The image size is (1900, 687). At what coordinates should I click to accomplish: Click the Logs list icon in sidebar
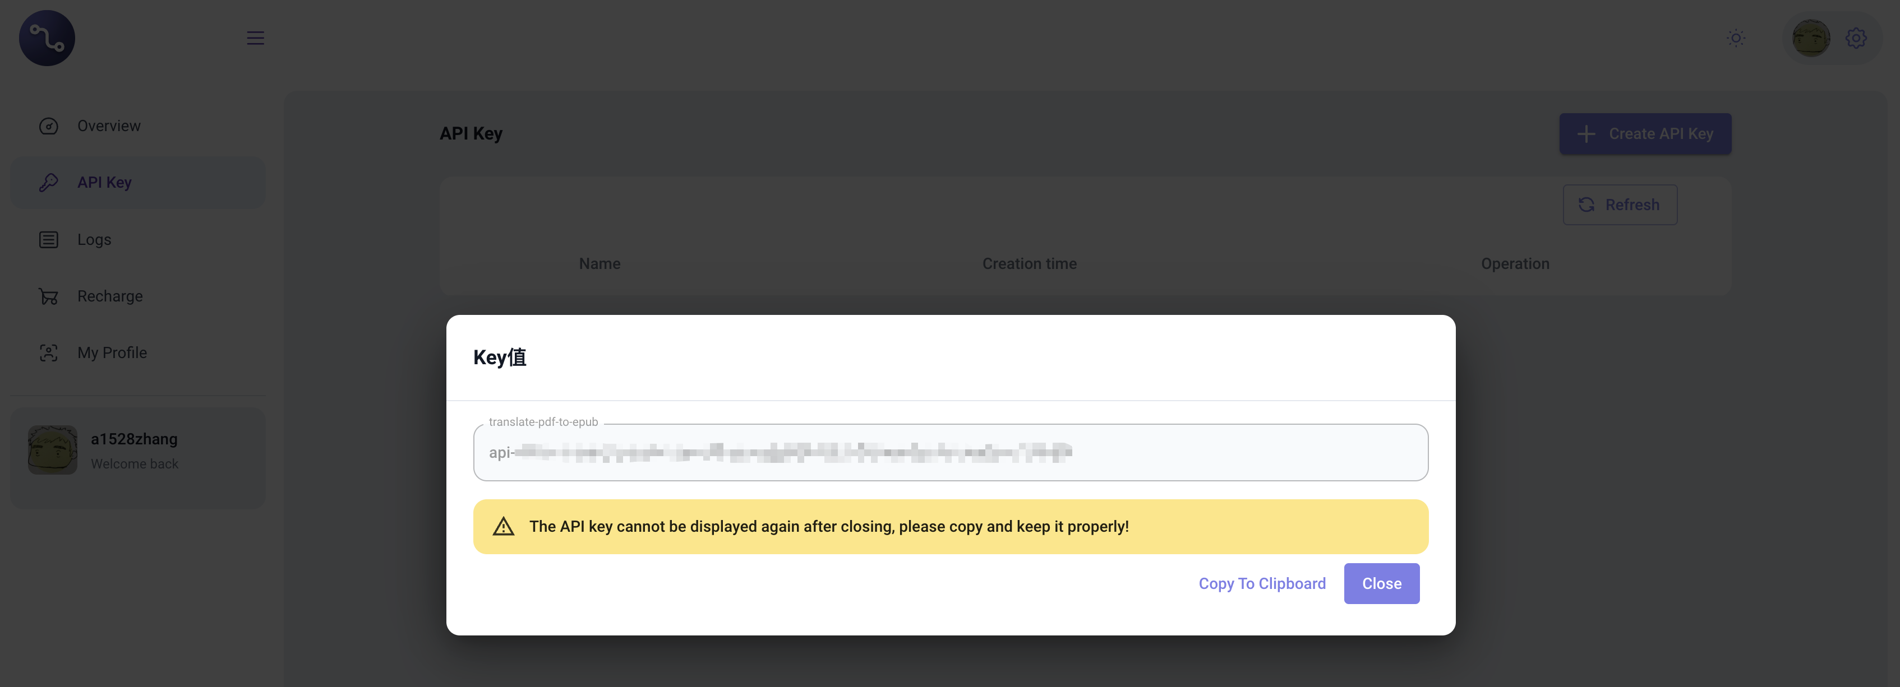tap(49, 240)
